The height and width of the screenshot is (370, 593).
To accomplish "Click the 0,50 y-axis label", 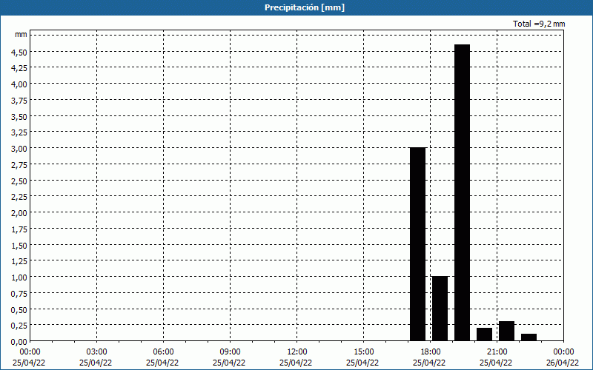I will coord(19,309).
